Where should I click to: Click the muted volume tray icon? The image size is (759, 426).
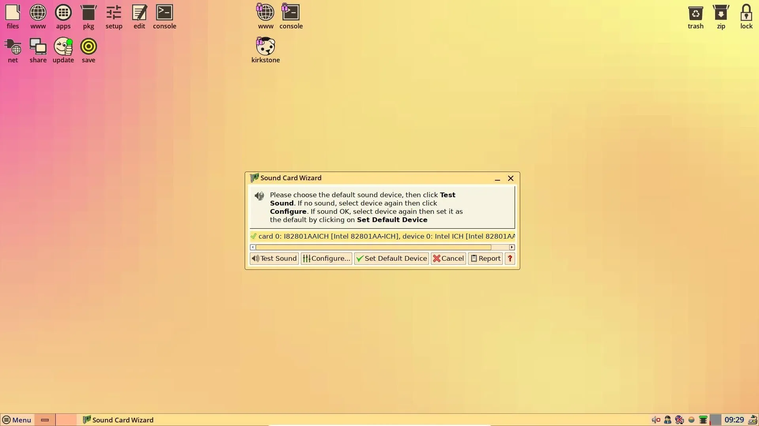[656, 420]
